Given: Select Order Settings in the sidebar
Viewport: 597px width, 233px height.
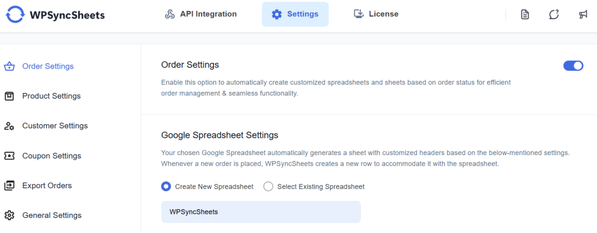Looking at the screenshot, I should click(48, 66).
